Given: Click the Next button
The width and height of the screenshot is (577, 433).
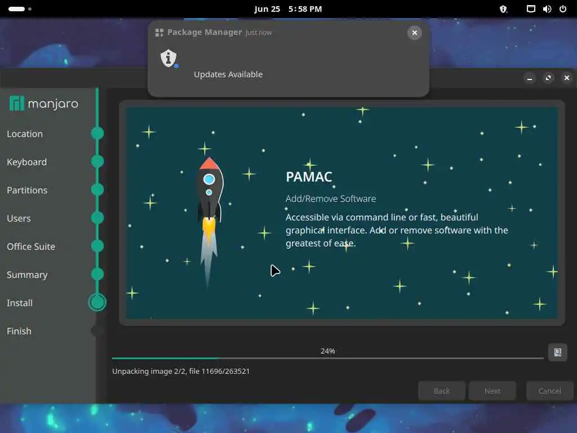Looking at the screenshot, I should point(492,391).
